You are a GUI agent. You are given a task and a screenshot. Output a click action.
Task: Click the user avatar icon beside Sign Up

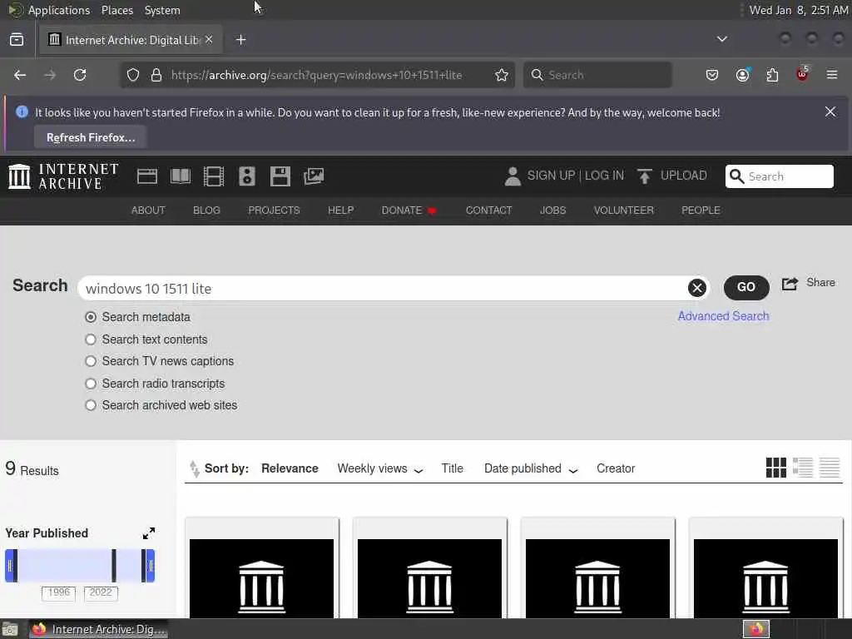(513, 176)
